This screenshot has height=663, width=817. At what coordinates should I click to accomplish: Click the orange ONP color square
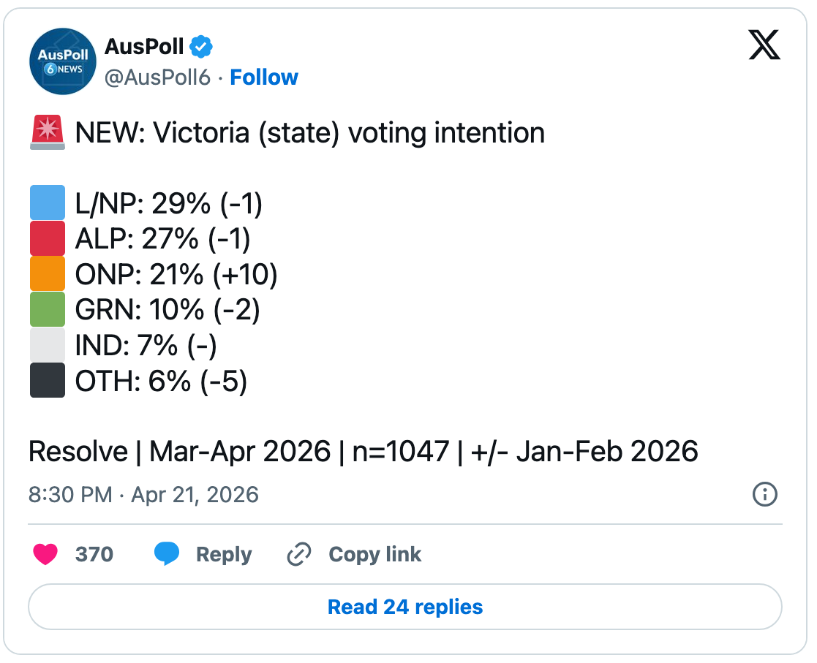48,273
